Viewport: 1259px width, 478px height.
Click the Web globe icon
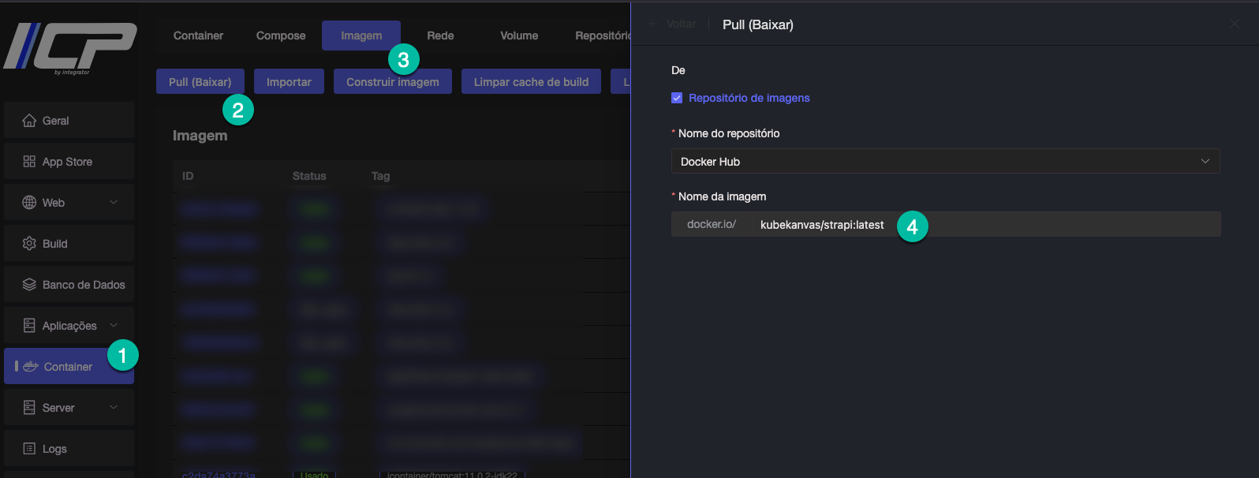click(29, 203)
